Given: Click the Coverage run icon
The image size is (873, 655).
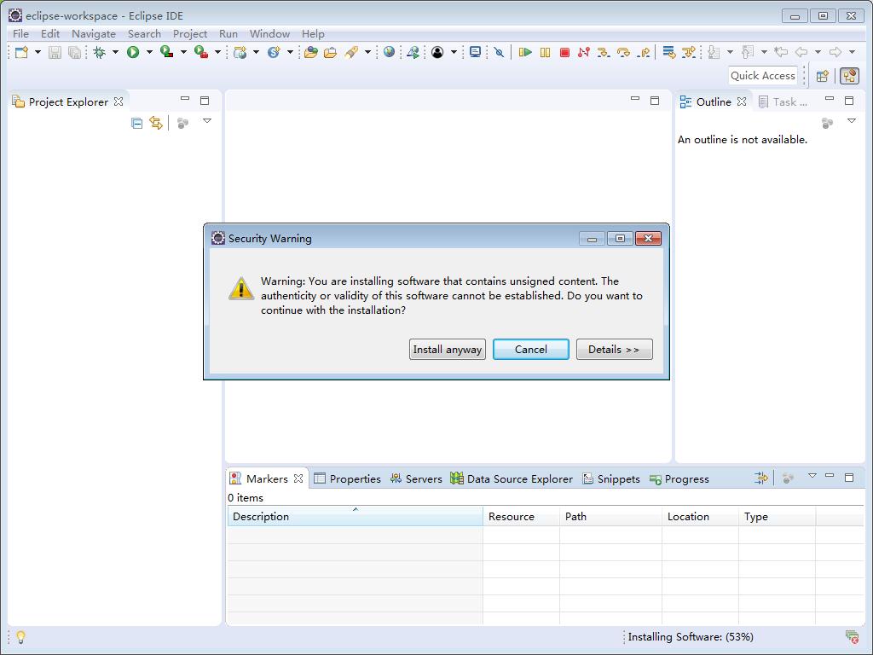Looking at the screenshot, I should click(x=166, y=52).
